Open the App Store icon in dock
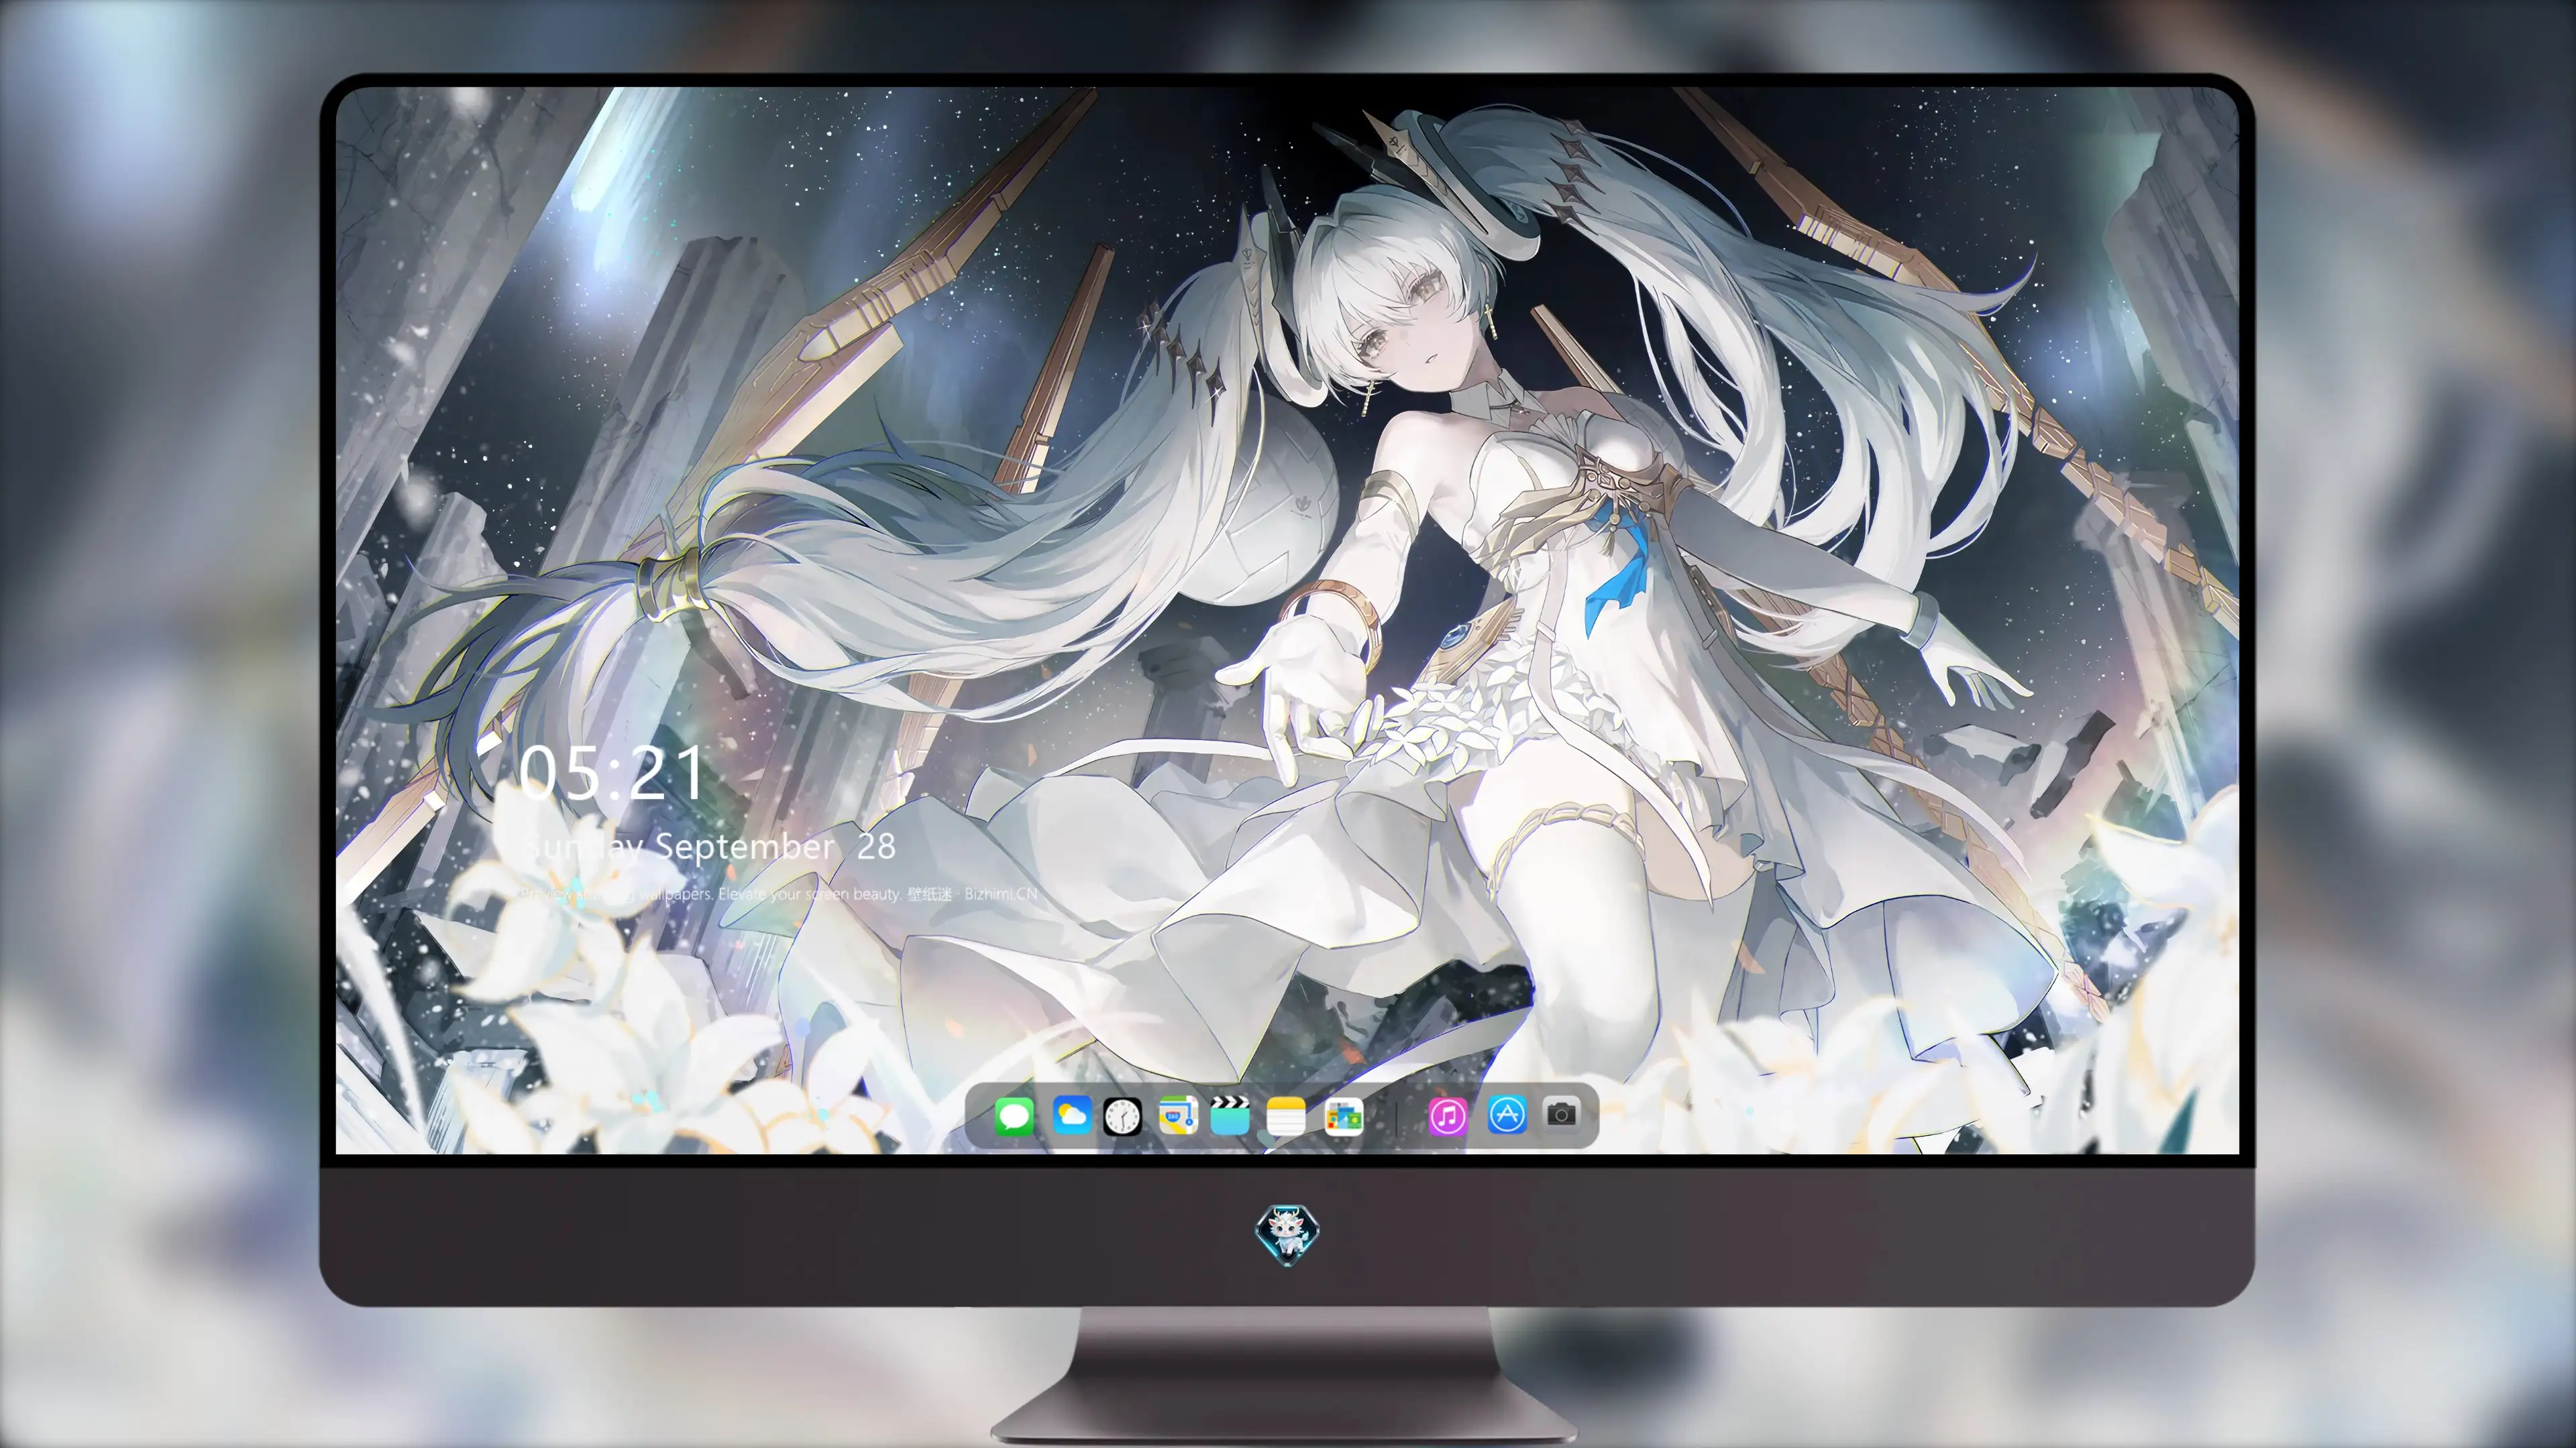The width and height of the screenshot is (2576, 1448). point(1507,1114)
